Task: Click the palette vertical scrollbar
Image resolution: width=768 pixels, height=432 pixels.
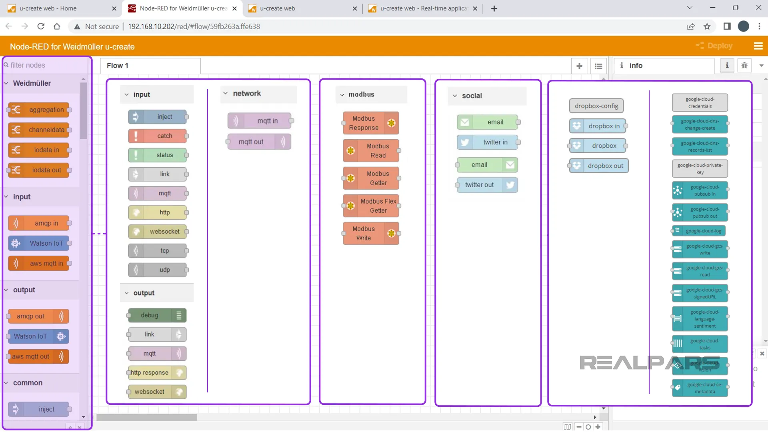Action: click(83, 110)
